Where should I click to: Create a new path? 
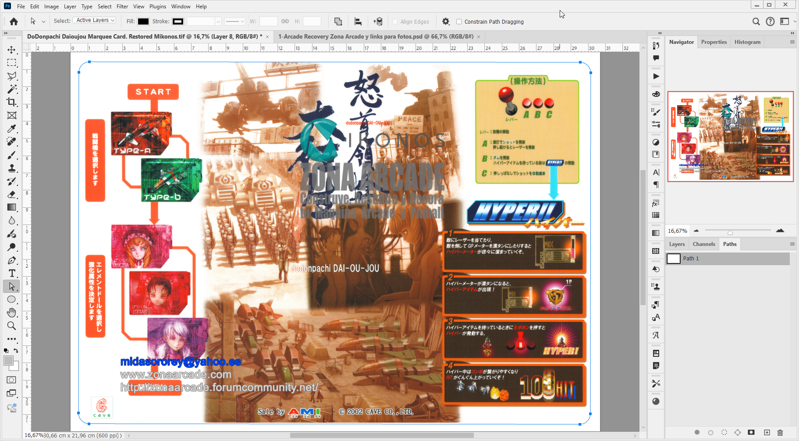[767, 432]
